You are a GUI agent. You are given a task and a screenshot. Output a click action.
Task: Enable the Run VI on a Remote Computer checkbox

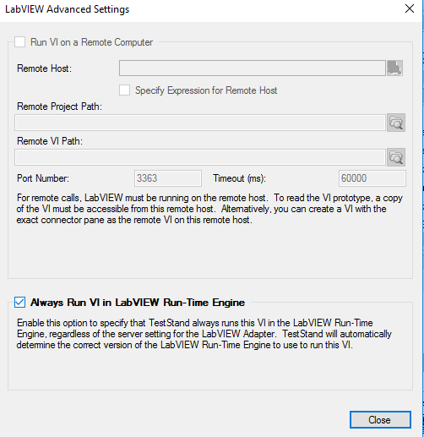point(20,42)
